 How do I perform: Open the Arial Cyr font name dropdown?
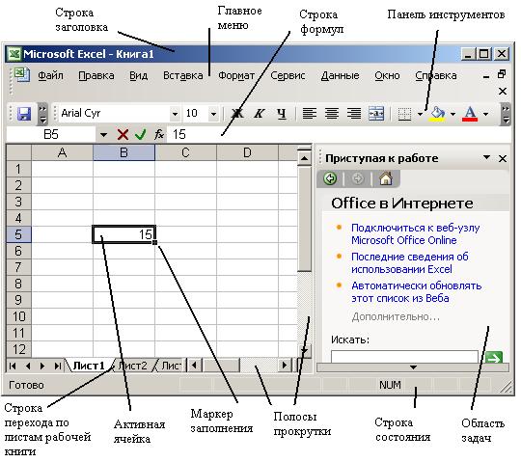tap(175, 114)
